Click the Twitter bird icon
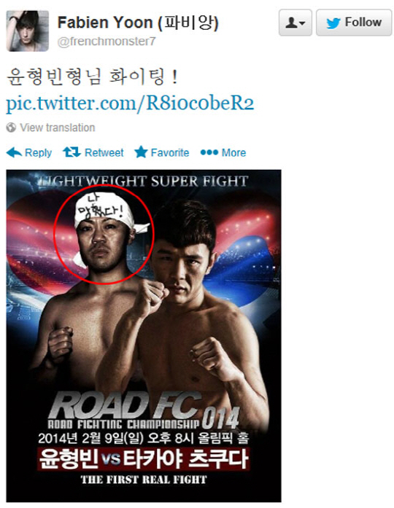 pyautogui.click(x=333, y=23)
